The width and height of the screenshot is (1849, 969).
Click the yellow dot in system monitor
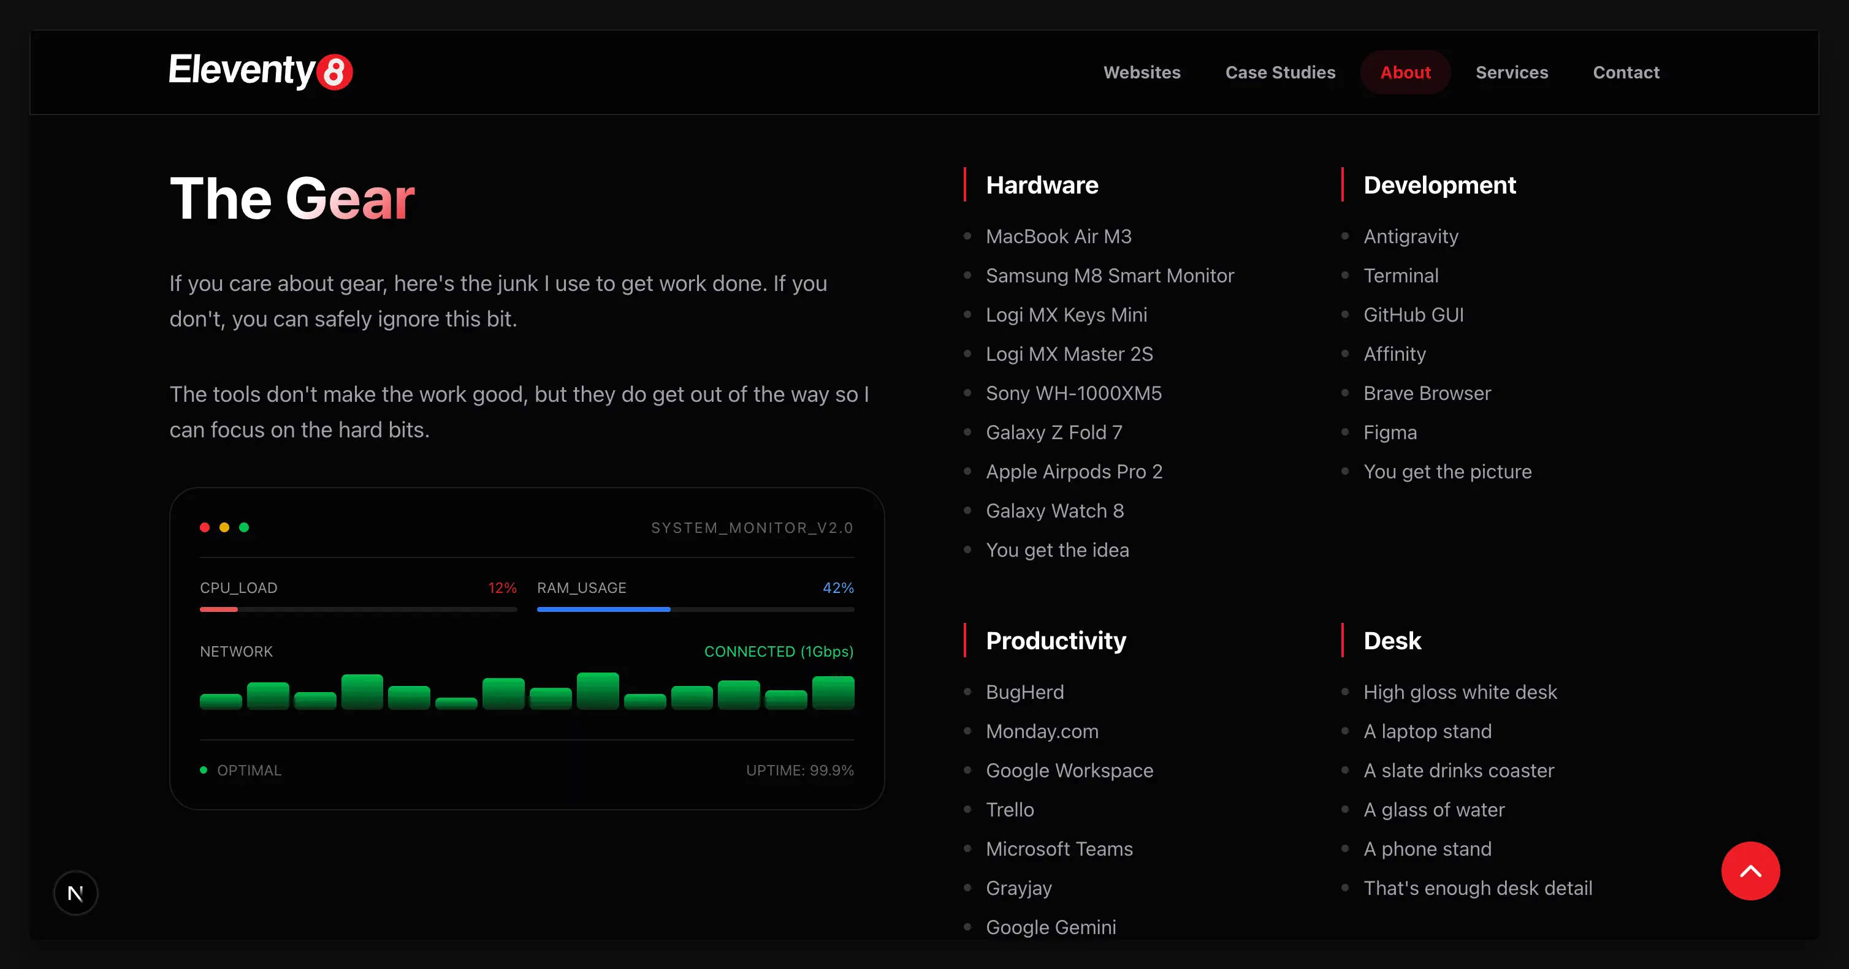224,527
